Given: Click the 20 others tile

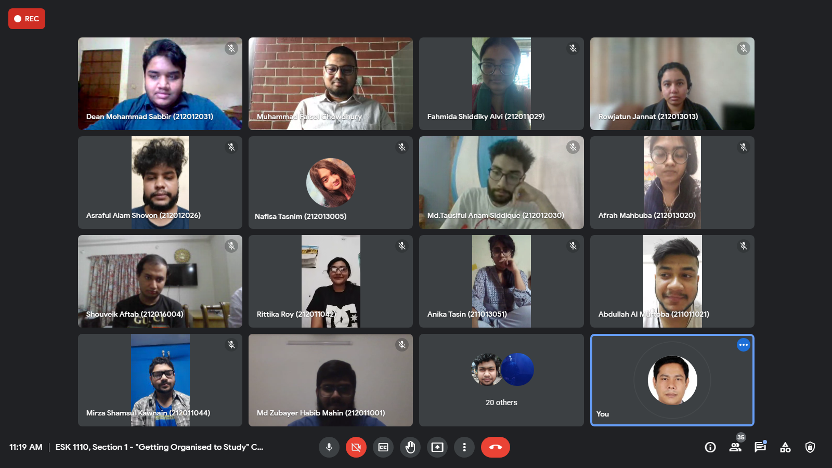Looking at the screenshot, I should [501, 380].
